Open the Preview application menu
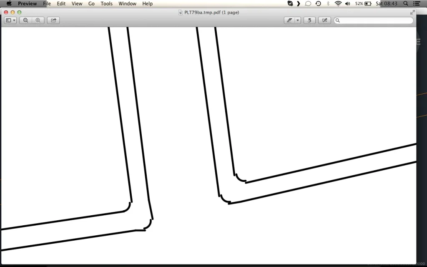427x267 pixels. [x=27, y=3]
